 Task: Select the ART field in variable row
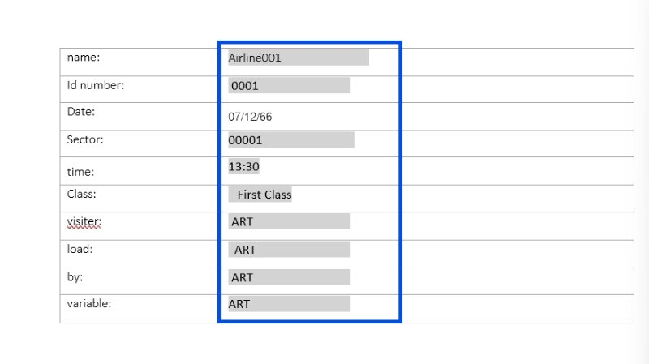pos(289,304)
